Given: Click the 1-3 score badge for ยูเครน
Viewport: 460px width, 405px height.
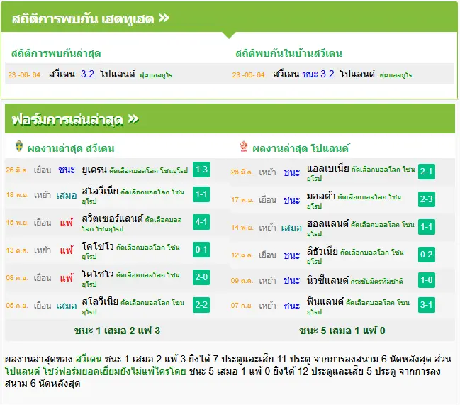Looking at the screenshot, I should point(201,170).
